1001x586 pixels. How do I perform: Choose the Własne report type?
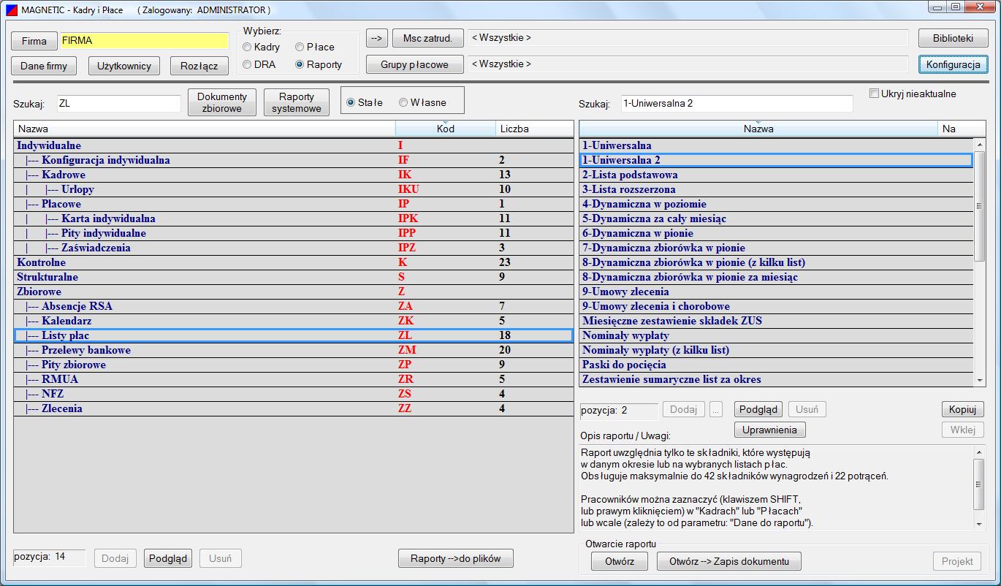pos(403,102)
